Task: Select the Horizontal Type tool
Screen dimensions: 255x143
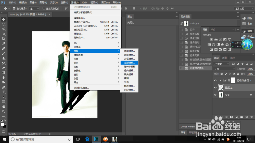Action: 3,92
